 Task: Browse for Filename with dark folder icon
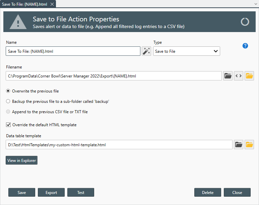[x=228, y=76]
